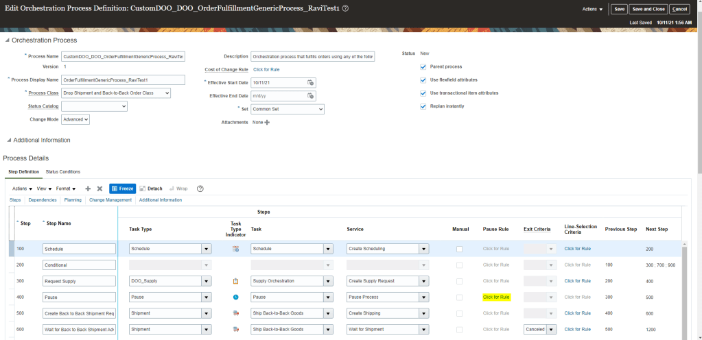Click the add Attachments plus icon
The height and width of the screenshot is (340, 702).
267,122
